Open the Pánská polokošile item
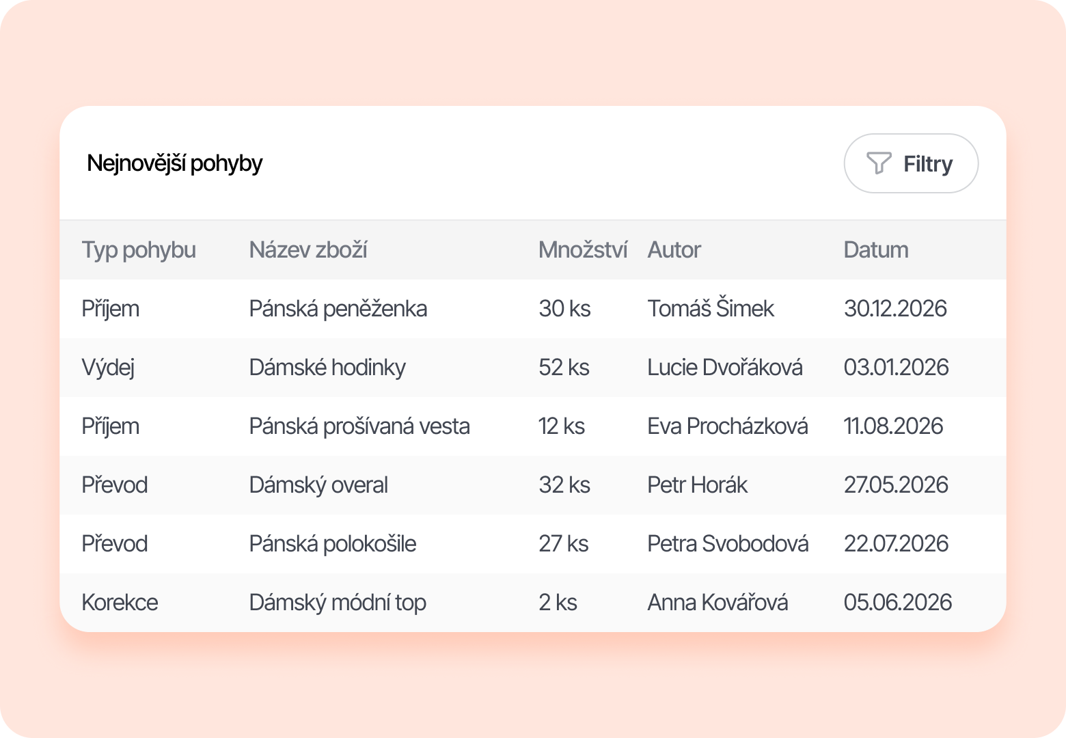 333,544
